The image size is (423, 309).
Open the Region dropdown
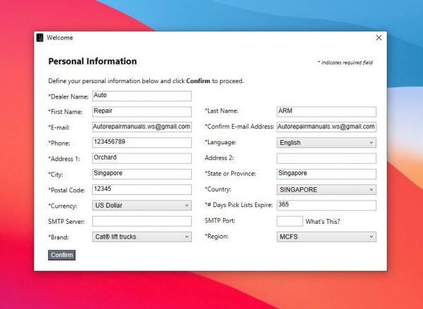pos(326,237)
